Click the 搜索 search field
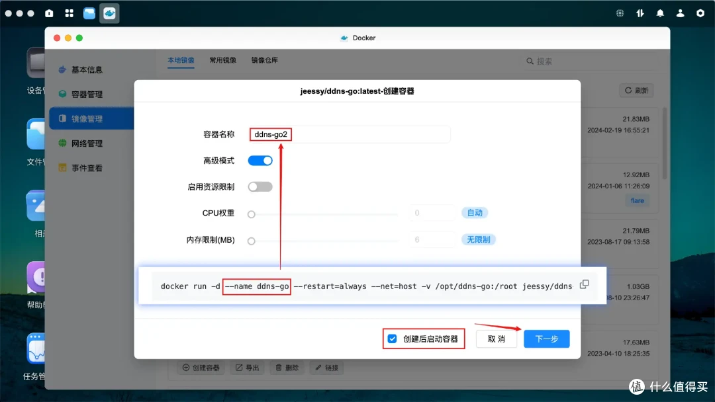This screenshot has width=715, height=402. pos(591,61)
